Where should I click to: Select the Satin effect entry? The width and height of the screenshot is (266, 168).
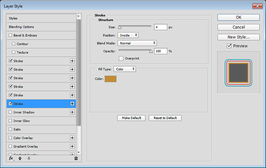pos(18,129)
